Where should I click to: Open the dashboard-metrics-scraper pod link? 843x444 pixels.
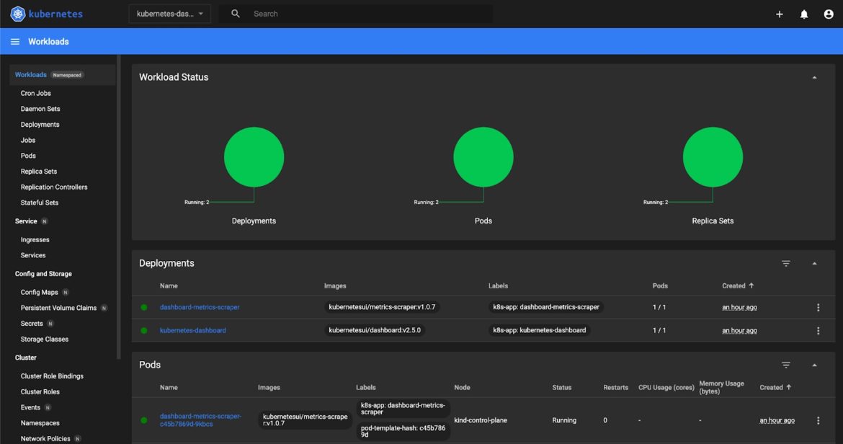[200, 420]
